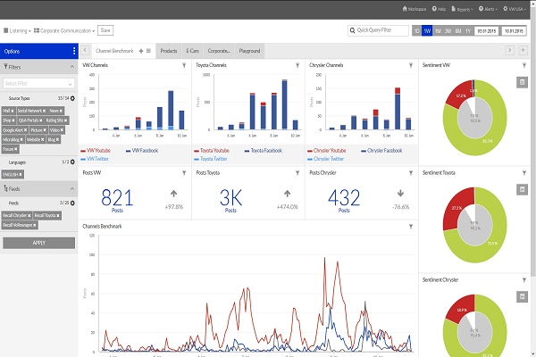Viewport: 536px width, 357px height.
Task: Click the Quick Query Filter field
Action: click(x=378, y=30)
